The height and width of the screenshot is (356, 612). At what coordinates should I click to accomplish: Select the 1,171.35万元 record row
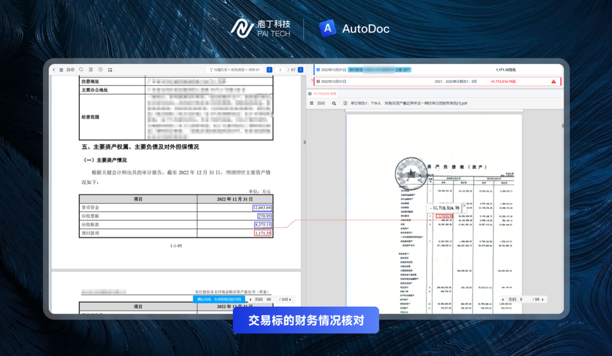point(437,70)
